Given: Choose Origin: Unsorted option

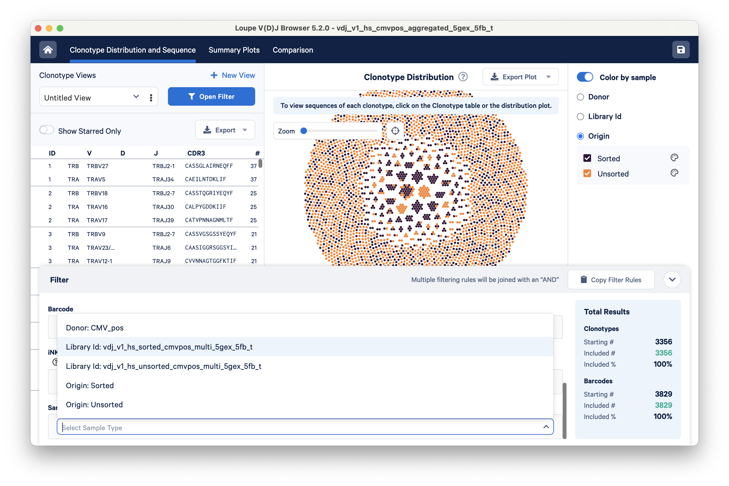Looking at the screenshot, I should (305, 405).
